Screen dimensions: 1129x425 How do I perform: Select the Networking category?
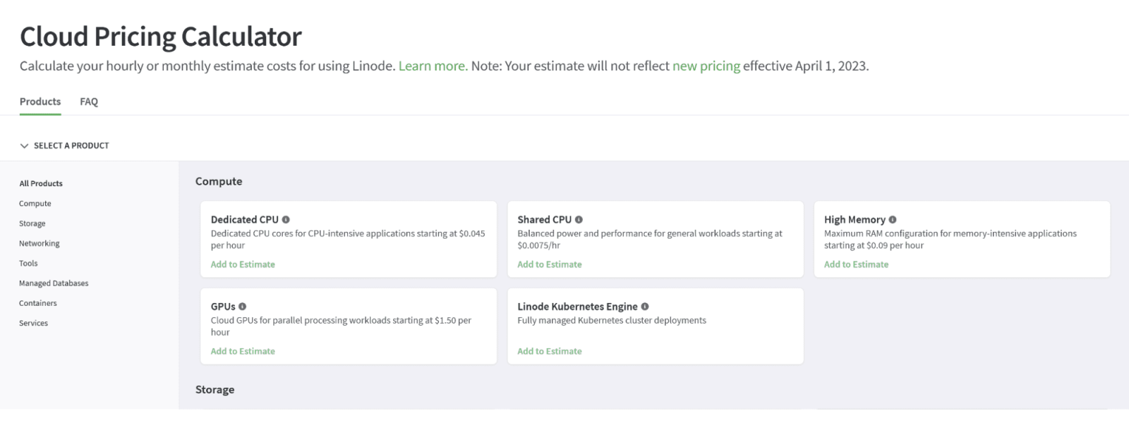(40, 243)
